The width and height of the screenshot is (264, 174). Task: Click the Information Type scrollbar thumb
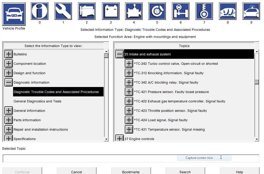(x=106, y=56)
